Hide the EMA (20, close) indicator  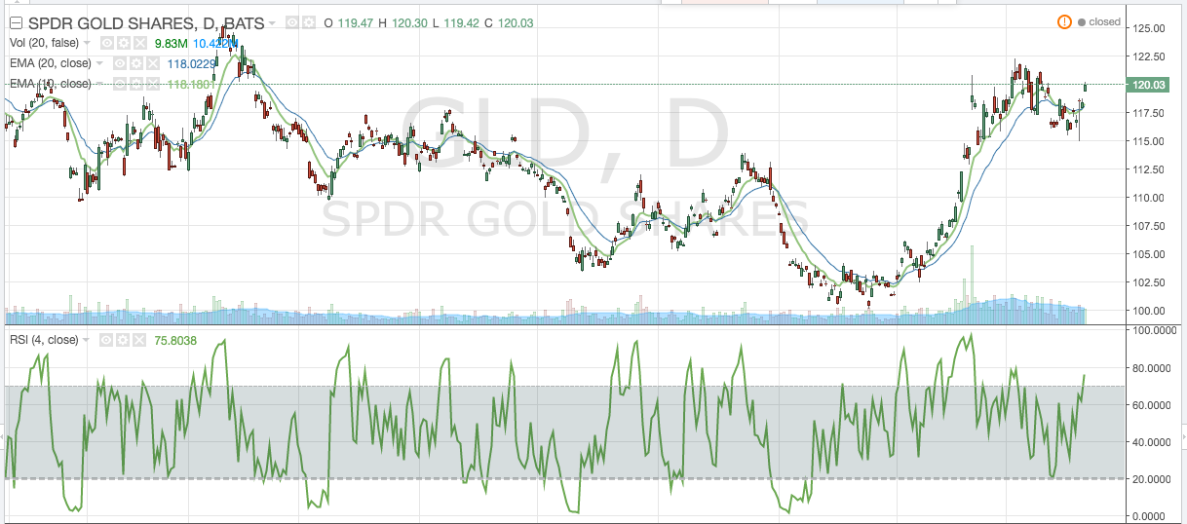[x=120, y=63]
